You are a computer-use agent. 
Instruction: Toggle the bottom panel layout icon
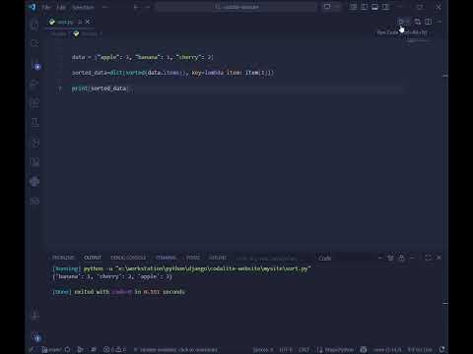click(x=374, y=7)
